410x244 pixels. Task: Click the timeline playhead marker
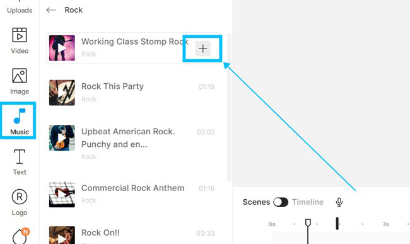point(308,223)
